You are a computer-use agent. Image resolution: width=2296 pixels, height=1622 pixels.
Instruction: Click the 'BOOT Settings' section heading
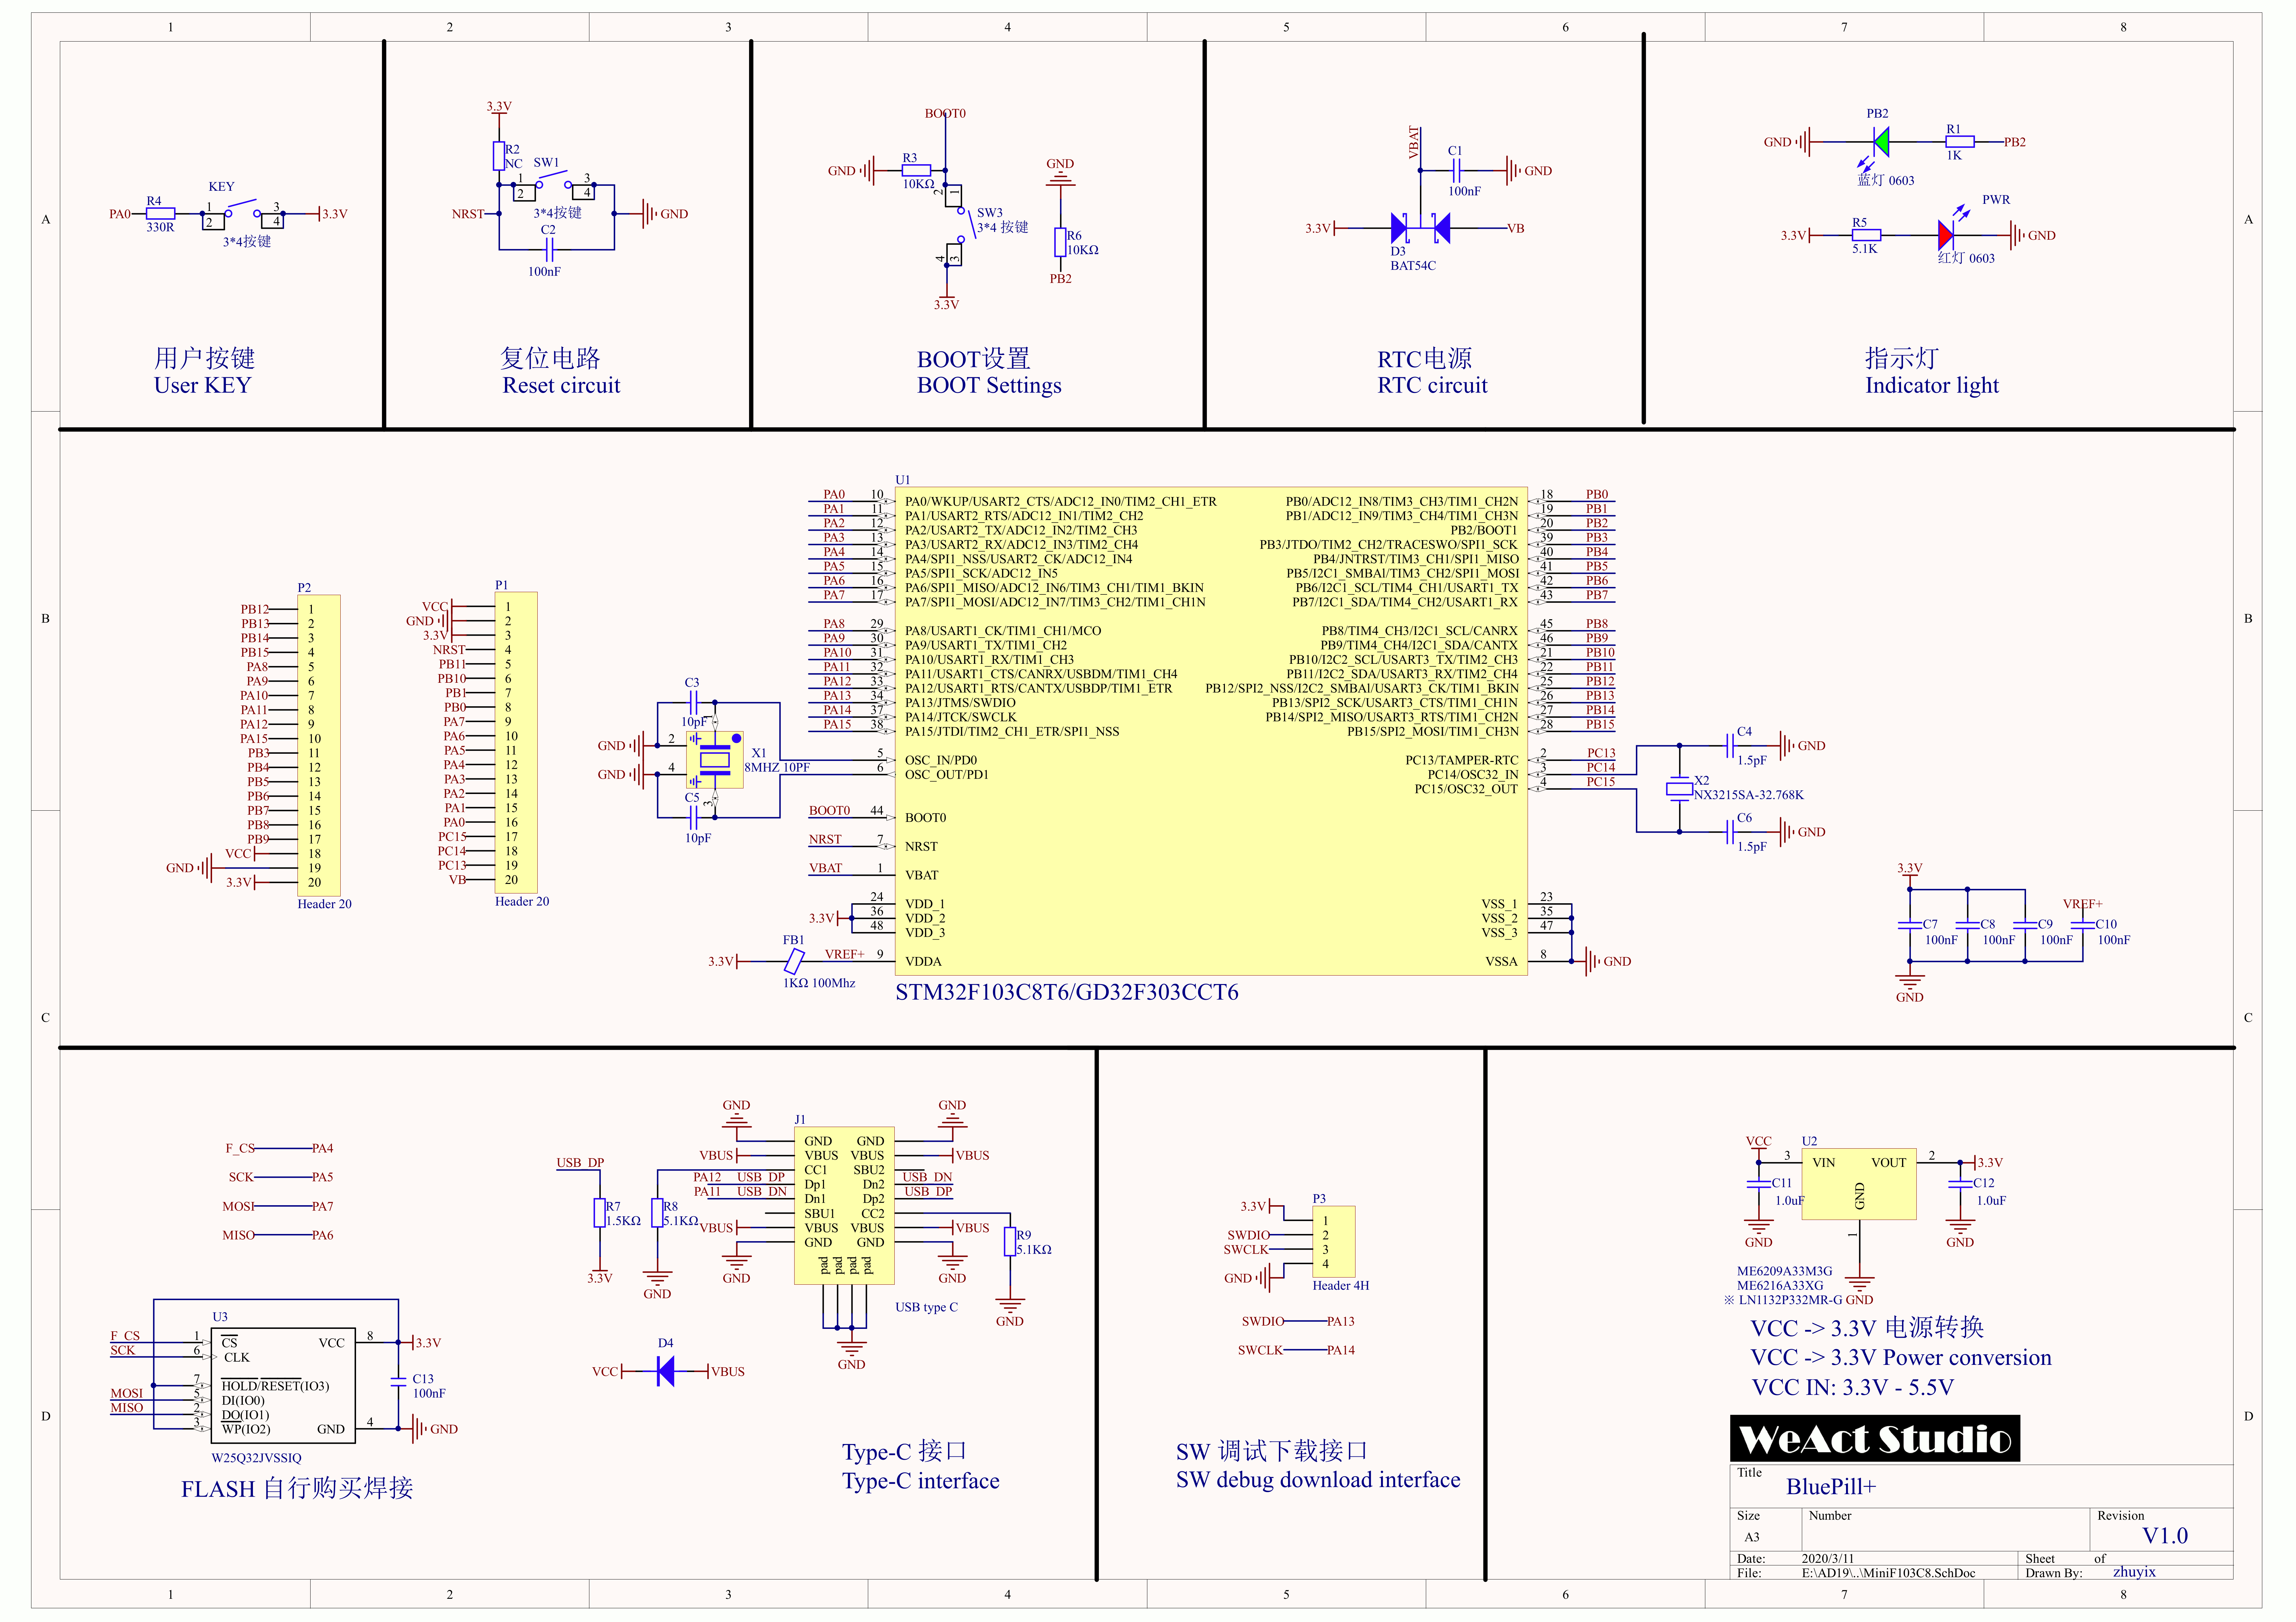pyautogui.click(x=989, y=386)
